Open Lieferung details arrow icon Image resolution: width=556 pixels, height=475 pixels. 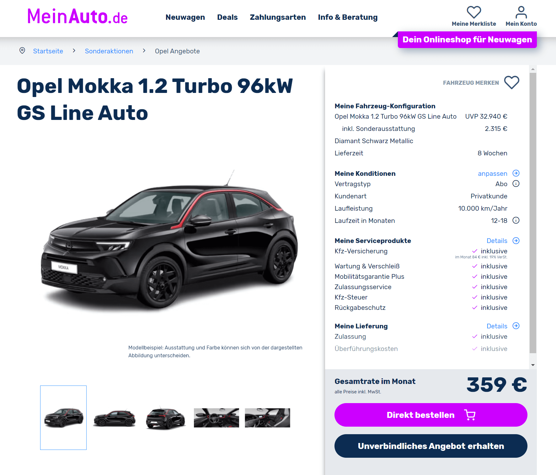(516, 326)
